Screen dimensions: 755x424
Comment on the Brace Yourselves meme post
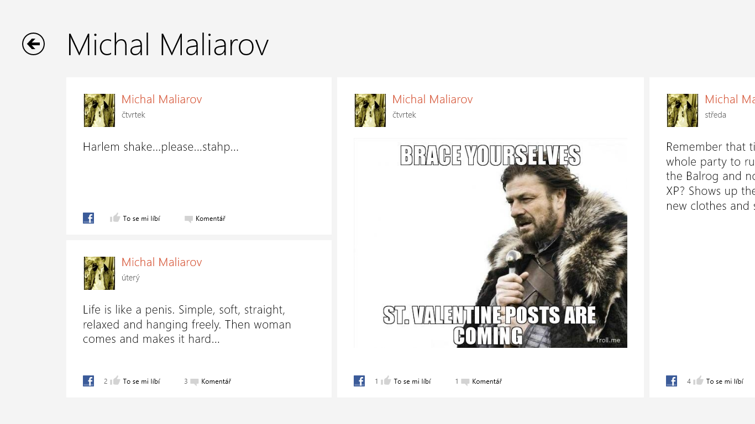click(x=481, y=381)
